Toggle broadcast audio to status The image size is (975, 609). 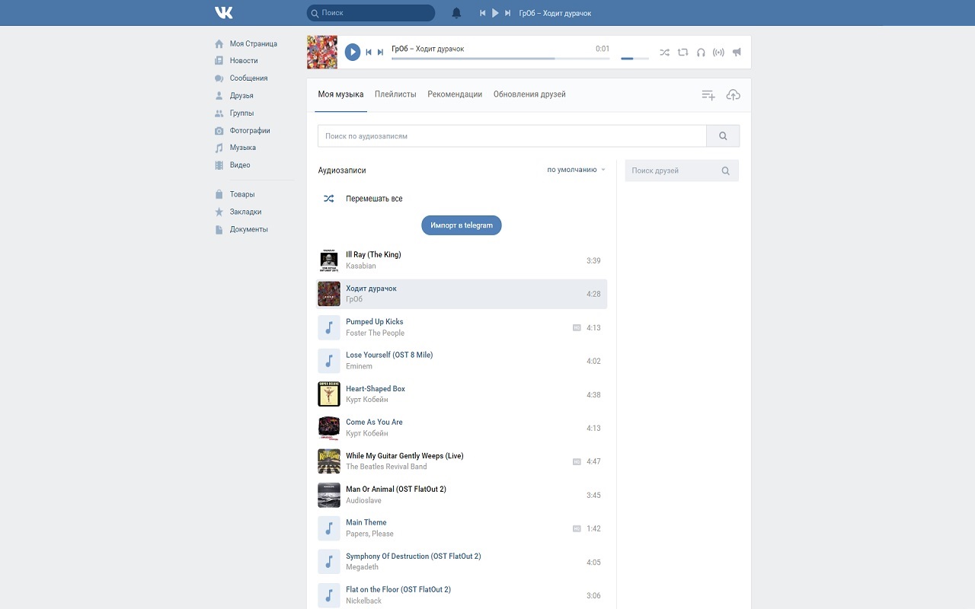[x=718, y=53]
